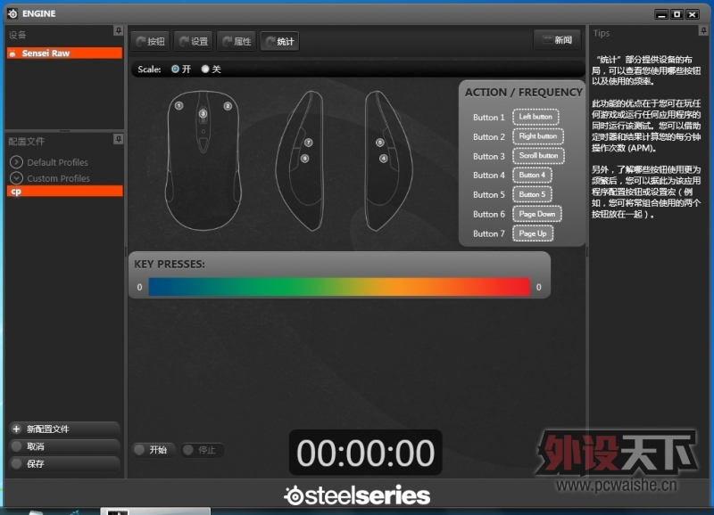Click mouse button 1 marker on top view
The width and height of the screenshot is (714, 515).
pyautogui.click(x=179, y=106)
